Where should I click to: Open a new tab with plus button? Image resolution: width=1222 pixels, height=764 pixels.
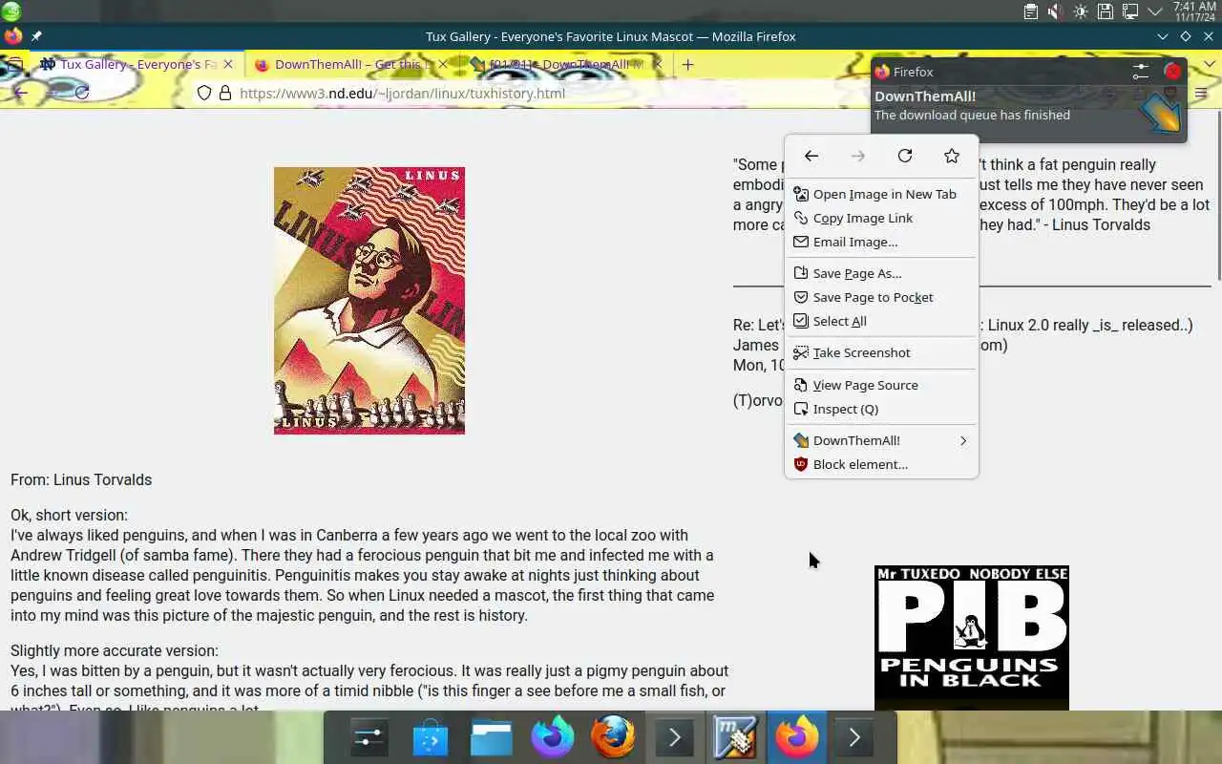(687, 65)
